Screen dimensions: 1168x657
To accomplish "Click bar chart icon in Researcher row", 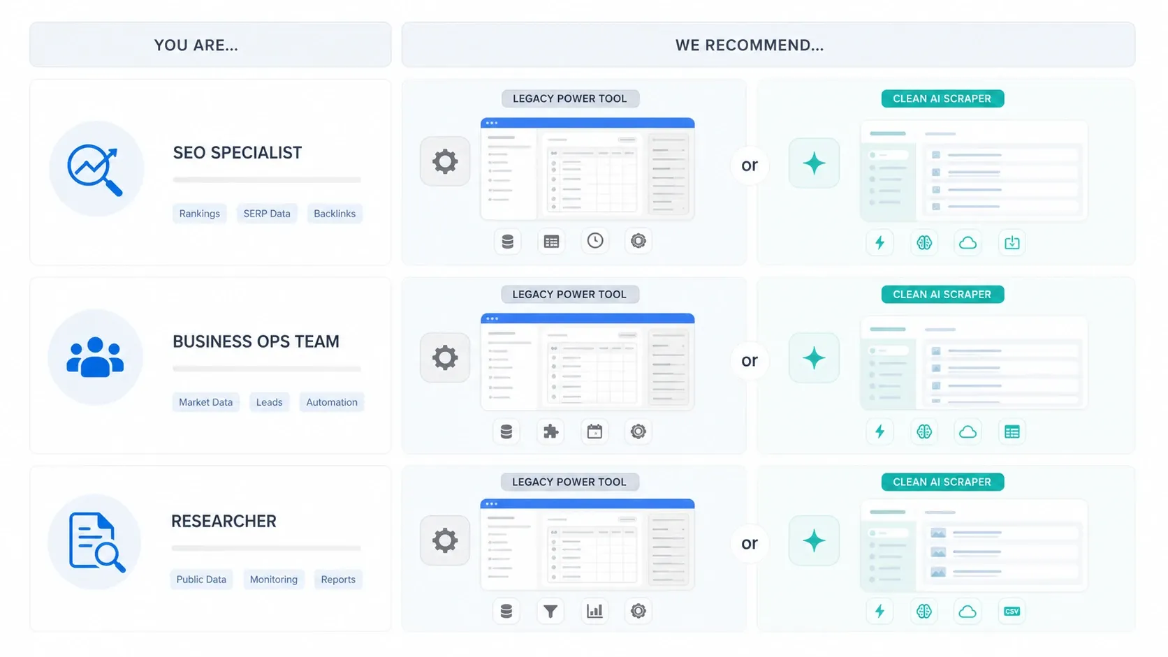I will (594, 612).
